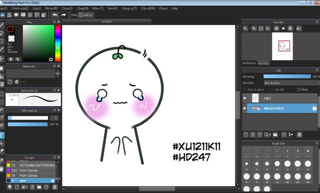Open the Cloud menu
The image size is (320, 193).
point(163,8)
